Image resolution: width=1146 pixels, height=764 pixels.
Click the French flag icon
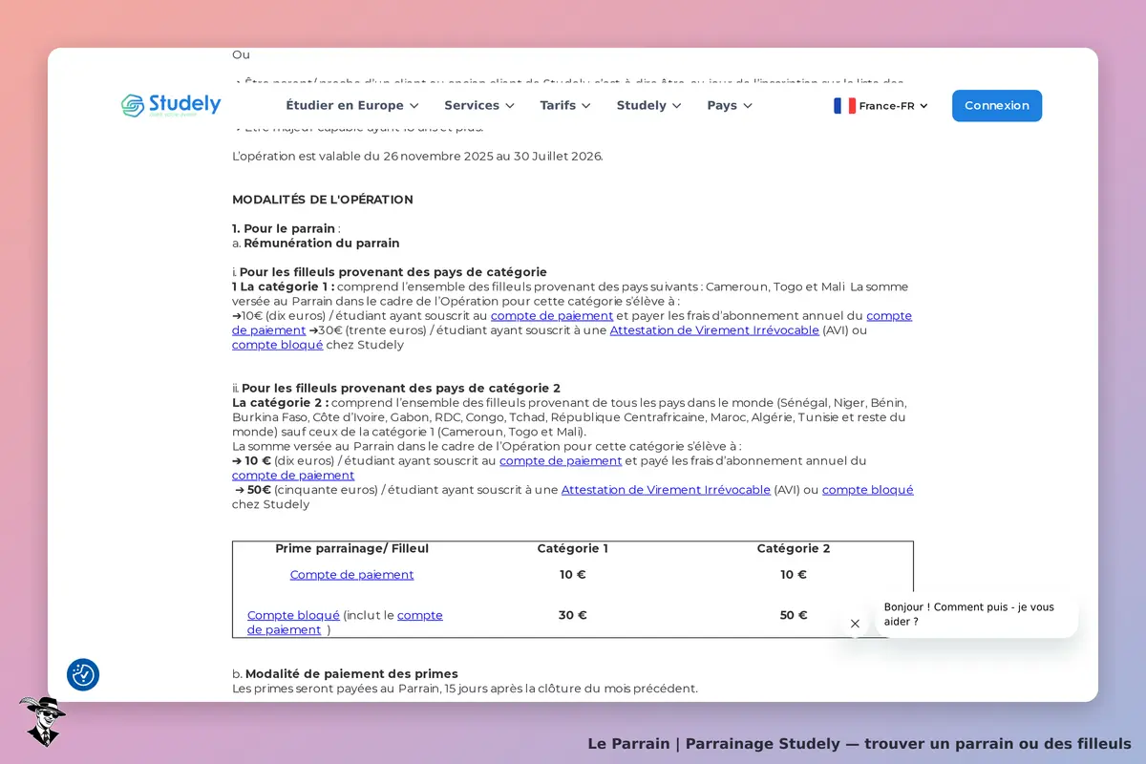844,106
